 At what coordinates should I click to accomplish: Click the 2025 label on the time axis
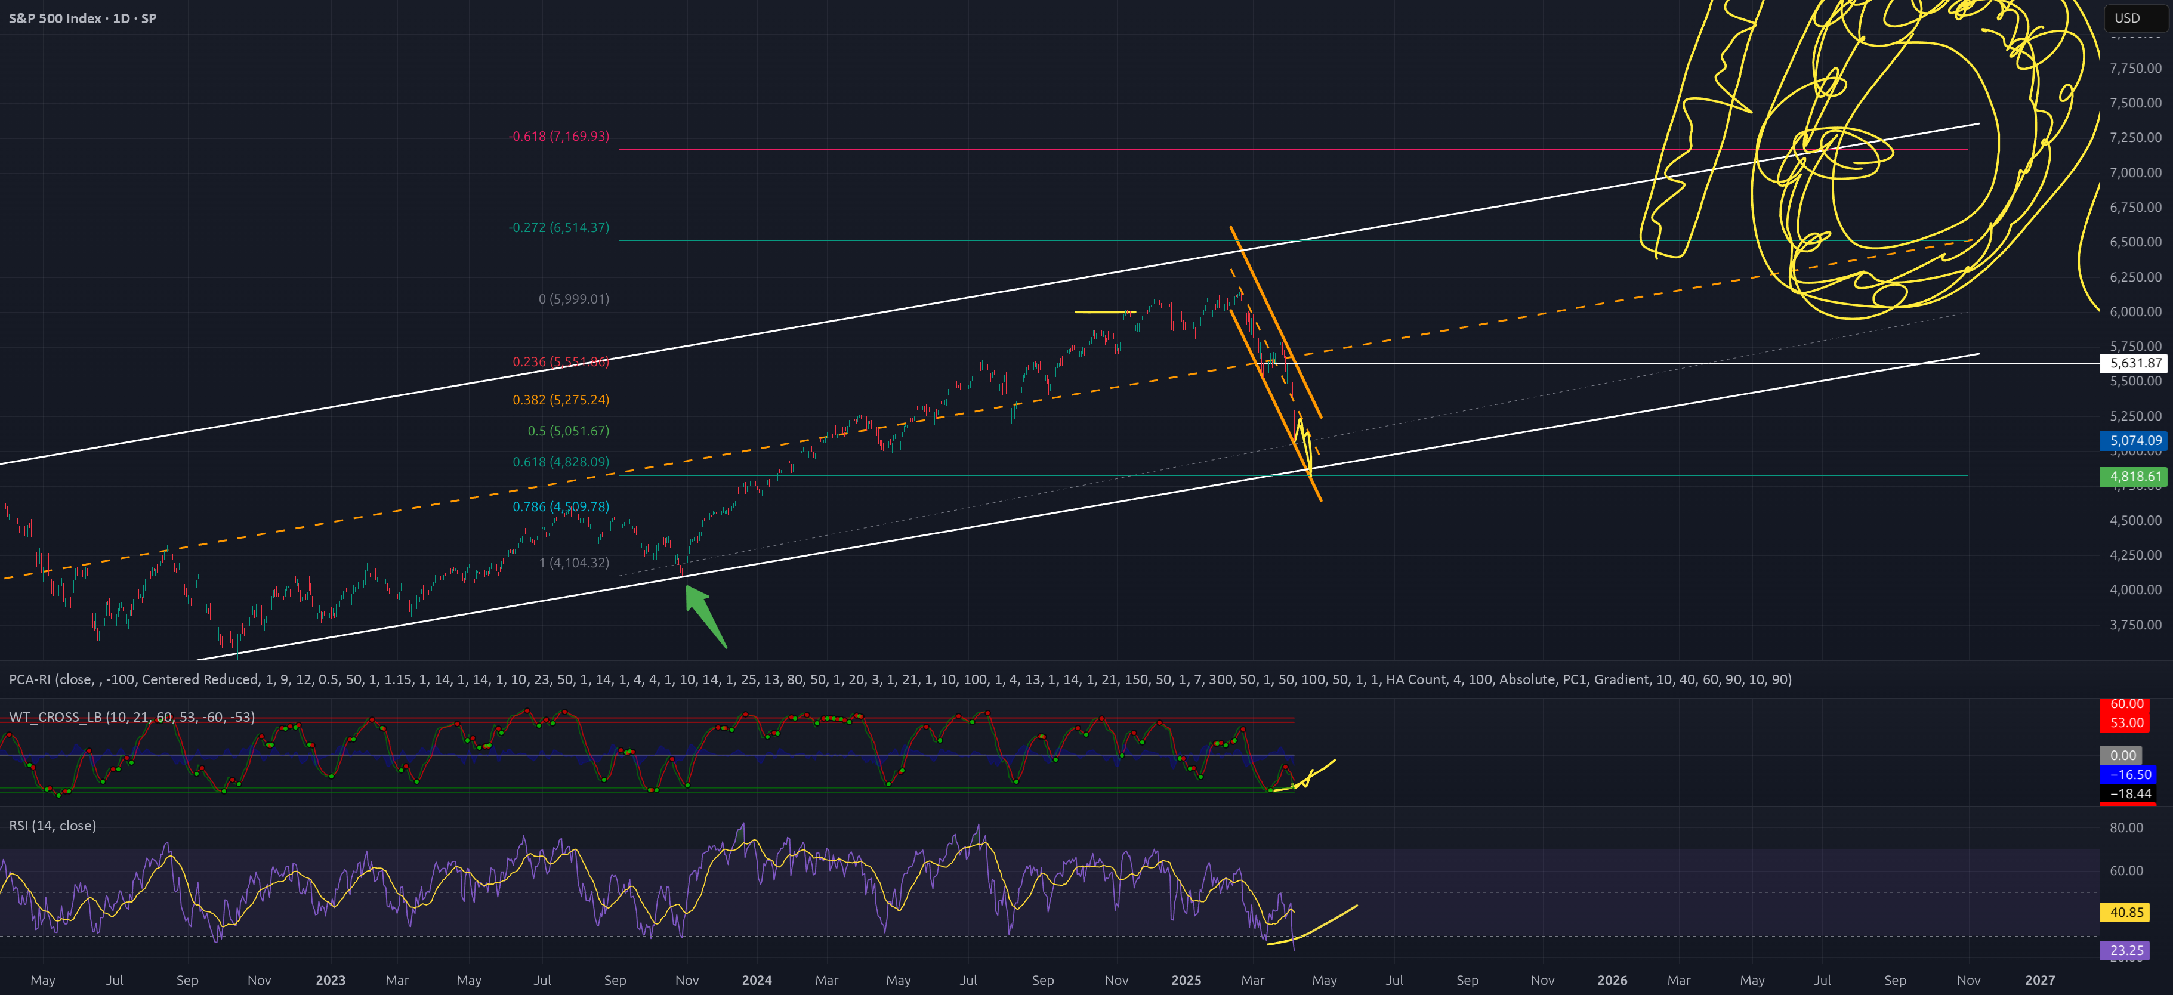point(1186,980)
